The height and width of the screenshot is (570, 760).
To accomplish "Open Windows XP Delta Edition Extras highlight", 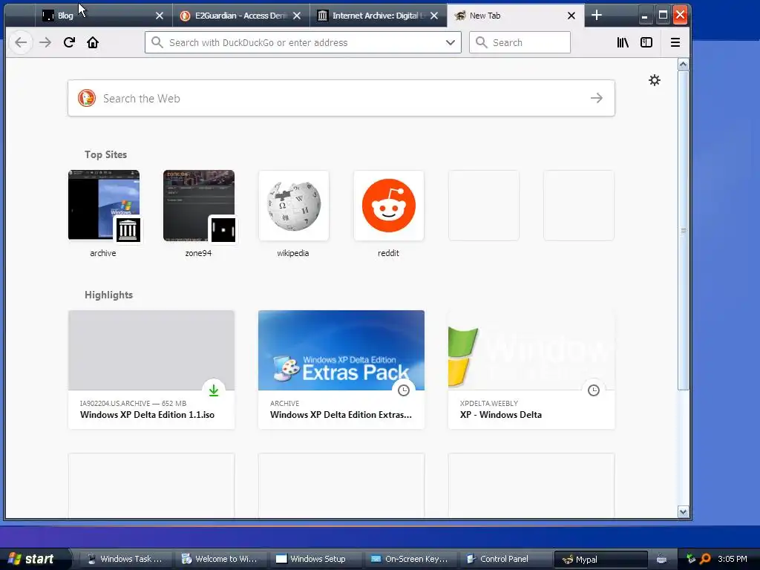I will pyautogui.click(x=341, y=370).
